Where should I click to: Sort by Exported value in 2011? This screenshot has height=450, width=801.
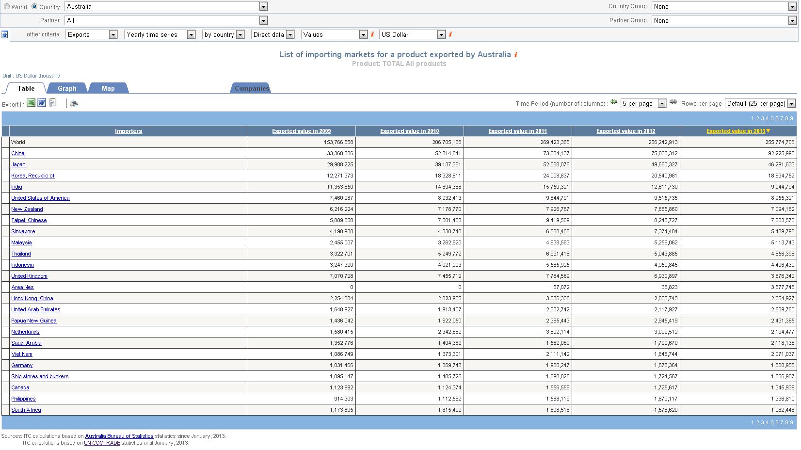518,131
